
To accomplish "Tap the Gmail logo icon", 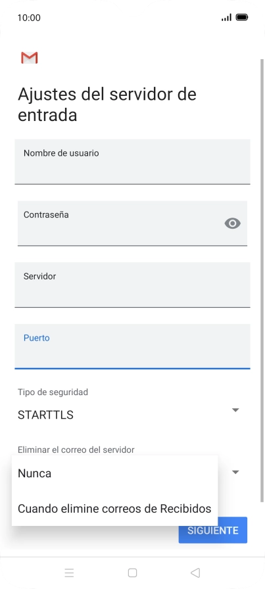I will (30, 58).
